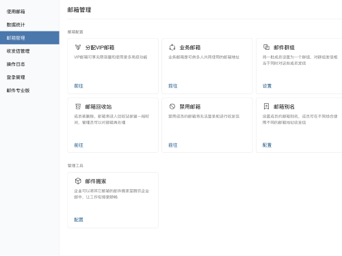Select 邮箱管理 sidebar item

[29, 38]
